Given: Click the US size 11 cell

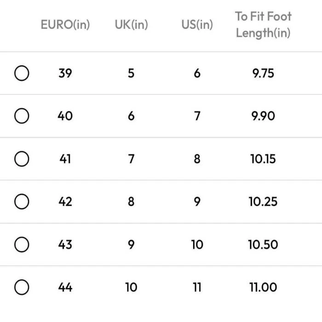Looking at the screenshot, I should click(x=197, y=287).
